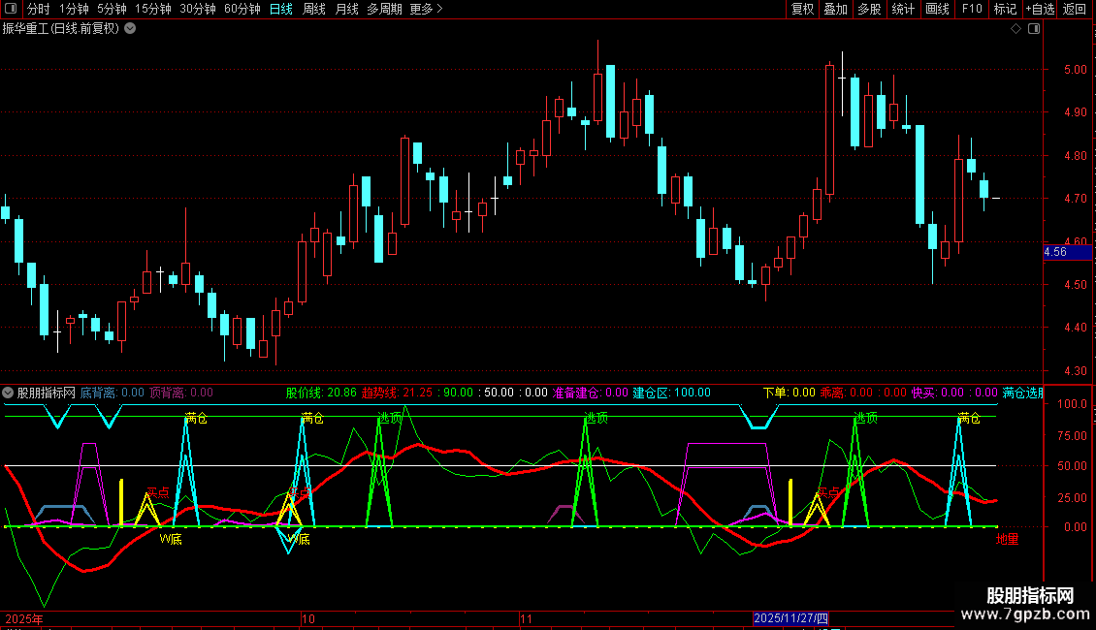Image resolution: width=1096 pixels, height=630 pixels.
Task: Click the diamond icon above price axis
Action: point(1016,29)
